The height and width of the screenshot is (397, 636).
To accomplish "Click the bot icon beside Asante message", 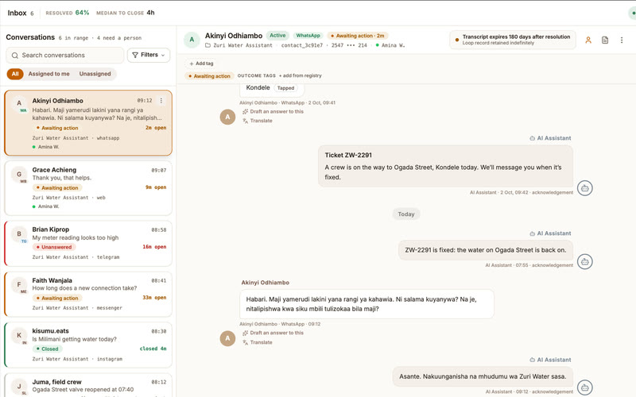I will tap(585, 387).
